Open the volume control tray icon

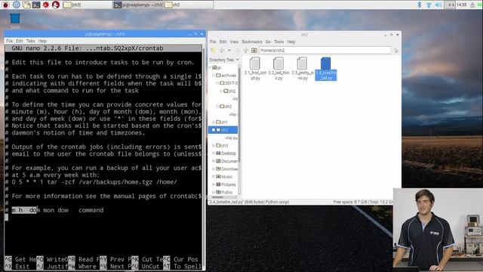438,5
